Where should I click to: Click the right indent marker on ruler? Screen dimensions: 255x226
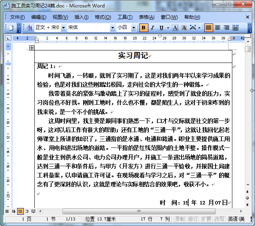coord(229,39)
